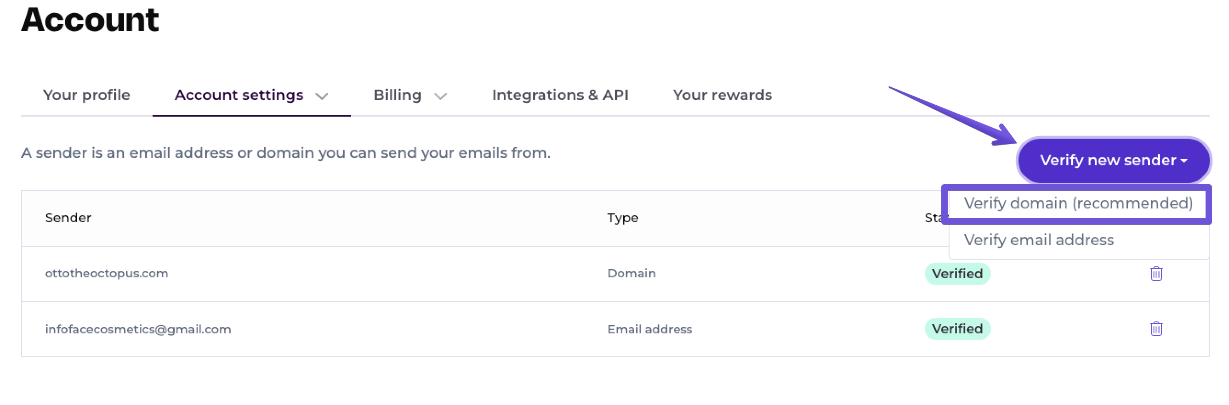Click the Domain type cell

(631, 274)
